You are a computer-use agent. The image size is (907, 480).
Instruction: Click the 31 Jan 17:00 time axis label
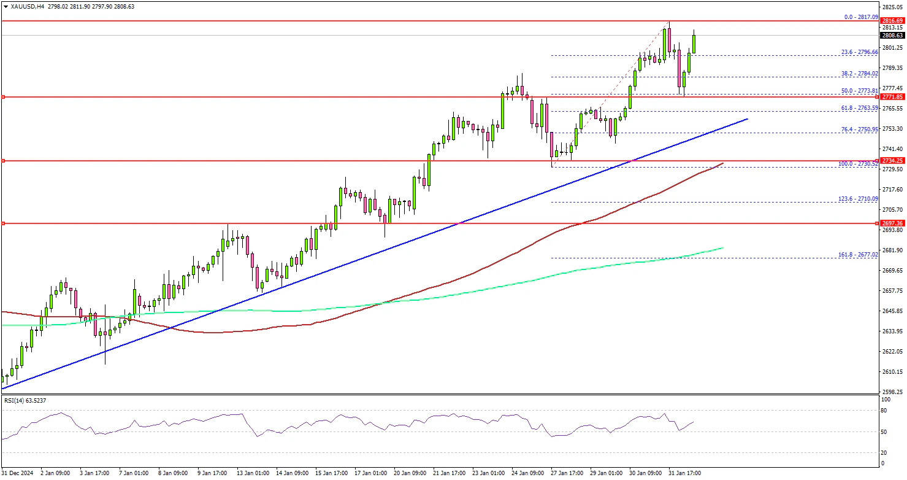coord(686,473)
